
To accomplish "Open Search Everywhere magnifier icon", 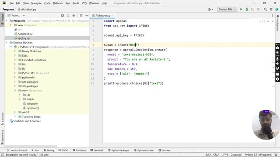I will 266,9.
